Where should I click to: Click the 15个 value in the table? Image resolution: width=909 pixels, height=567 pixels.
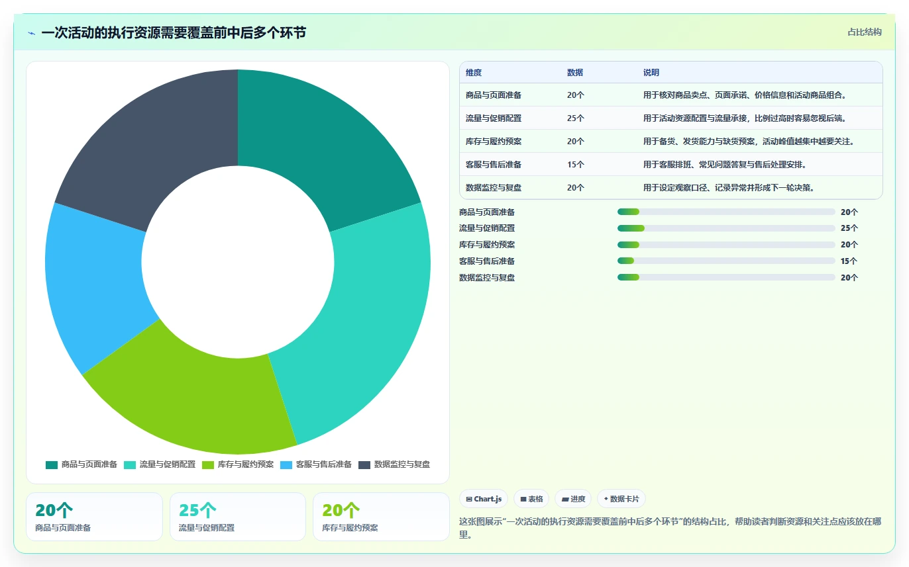[576, 165]
